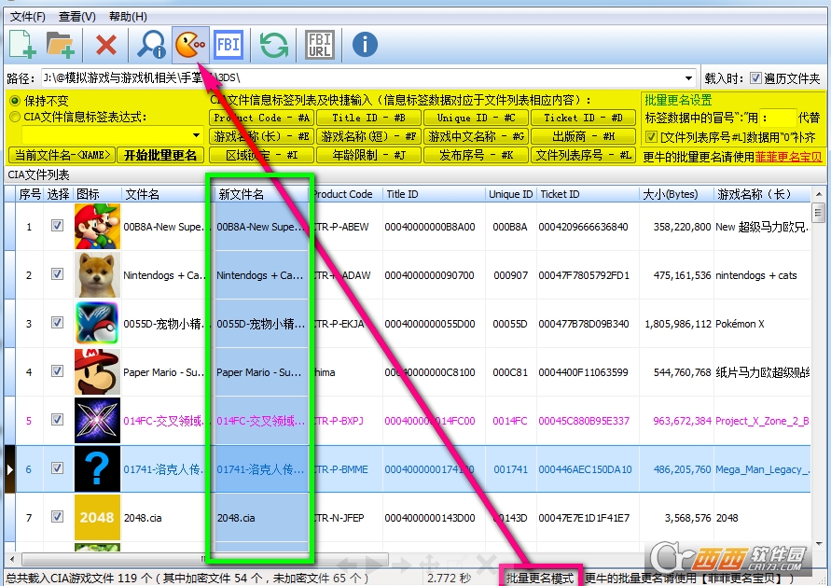Click the add folder icon

point(60,45)
